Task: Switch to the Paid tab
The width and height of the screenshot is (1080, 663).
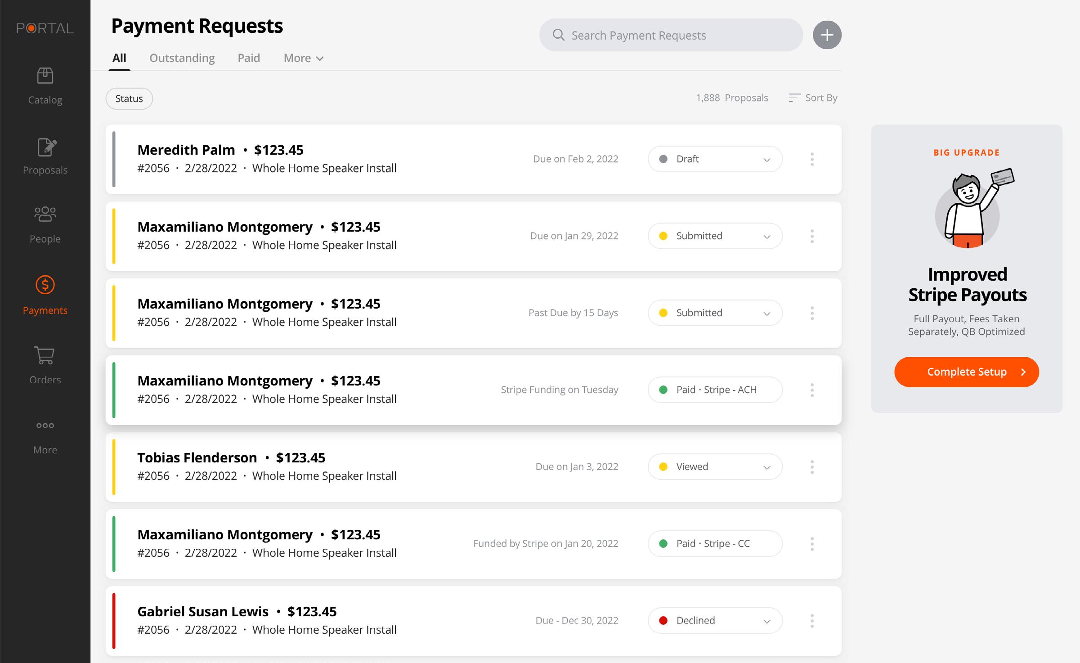Action: [249, 58]
